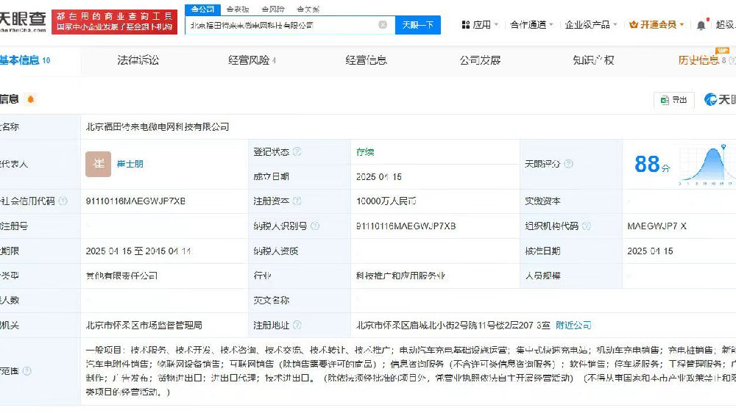Screen dimensions: 736x413
Task: Switch to the 经营风险 tab
Action: click(252, 60)
